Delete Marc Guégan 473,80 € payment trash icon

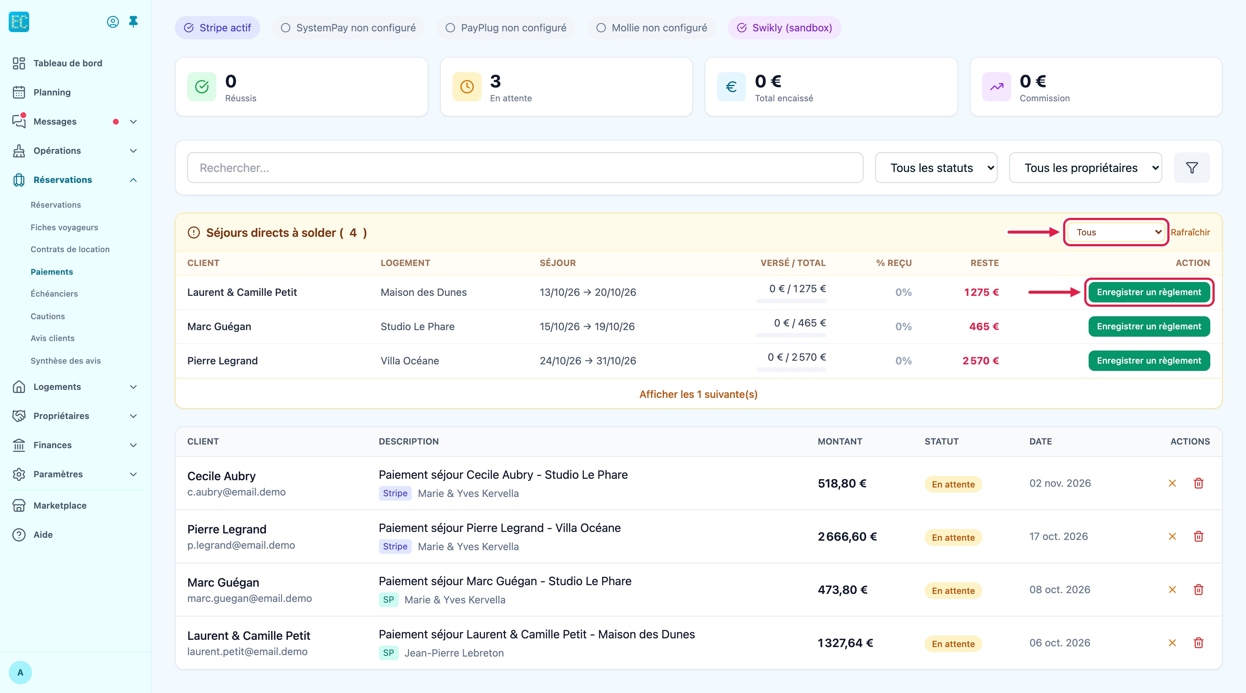[1199, 590]
